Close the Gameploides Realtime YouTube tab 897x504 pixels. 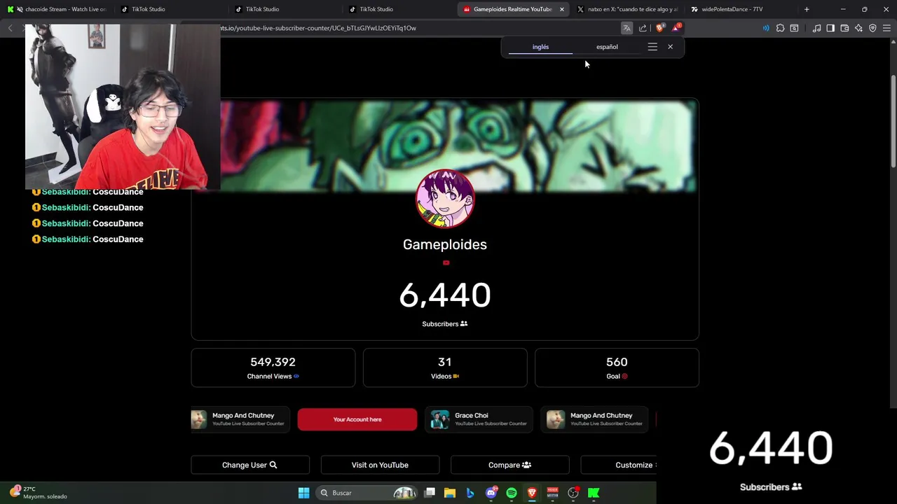coord(561,9)
